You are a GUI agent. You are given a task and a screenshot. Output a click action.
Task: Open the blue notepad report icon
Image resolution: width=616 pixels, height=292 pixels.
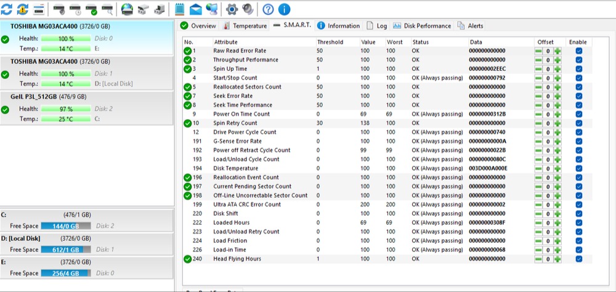[x=179, y=9]
